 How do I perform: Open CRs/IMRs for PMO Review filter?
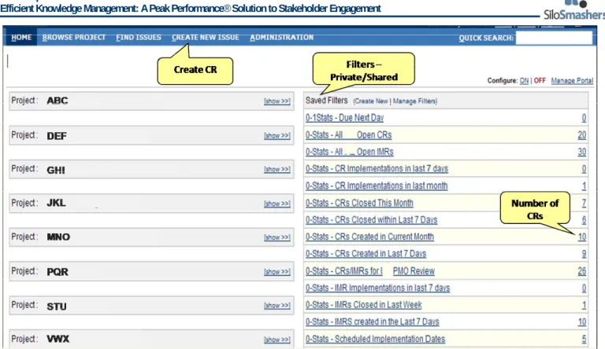(370, 271)
